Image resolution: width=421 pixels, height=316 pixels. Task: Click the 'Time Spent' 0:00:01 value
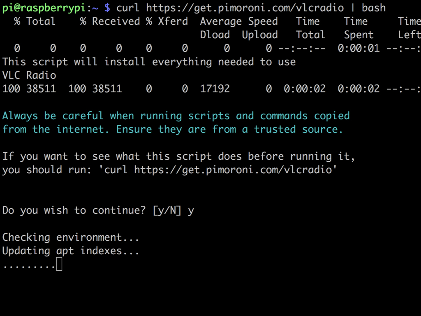point(359,49)
